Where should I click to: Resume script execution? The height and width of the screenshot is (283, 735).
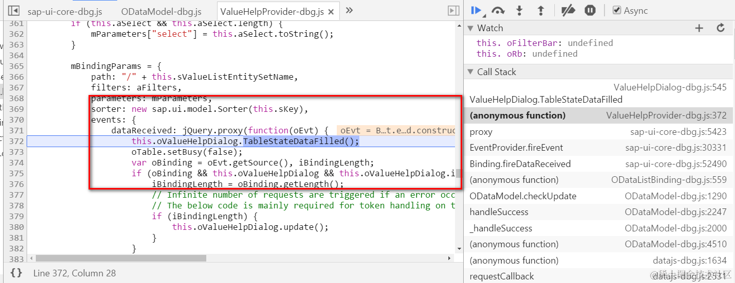click(477, 10)
